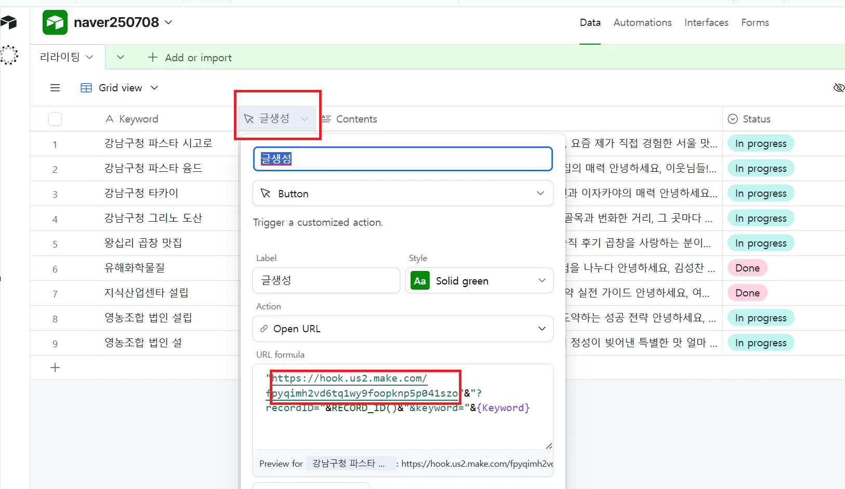This screenshot has width=845, height=489.
Task: Select the 리라이팅 table tab
Action: pyautogui.click(x=67, y=57)
